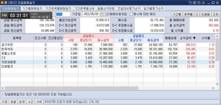Click the scroll up arrow of the table

click(x=217, y=36)
